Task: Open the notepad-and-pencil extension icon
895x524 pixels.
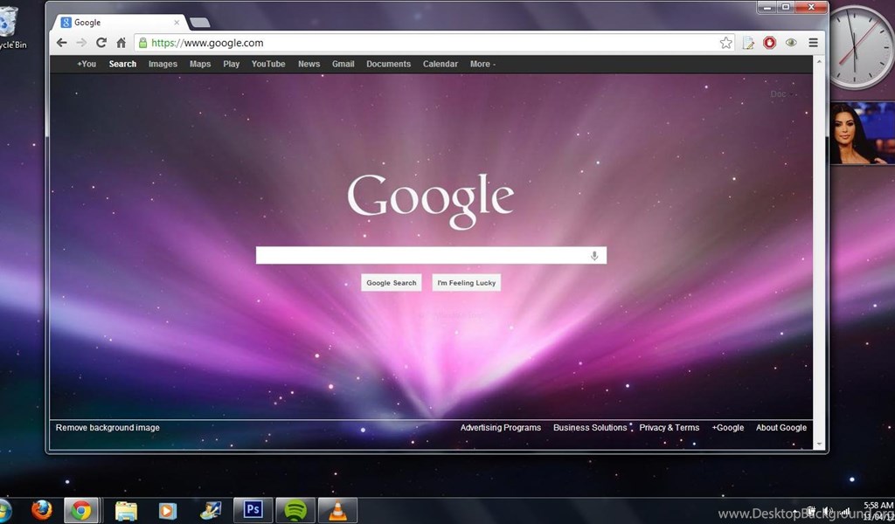Action: (x=748, y=43)
